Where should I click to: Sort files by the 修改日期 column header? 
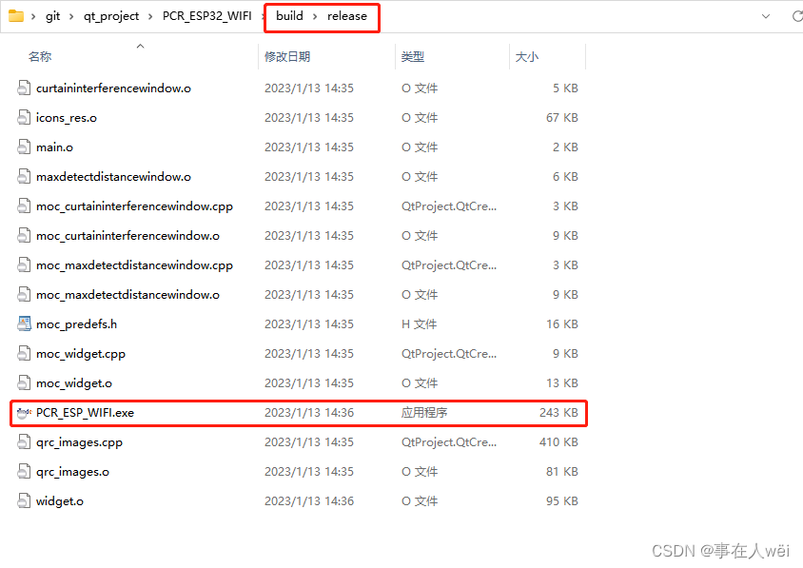(x=287, y=57)
